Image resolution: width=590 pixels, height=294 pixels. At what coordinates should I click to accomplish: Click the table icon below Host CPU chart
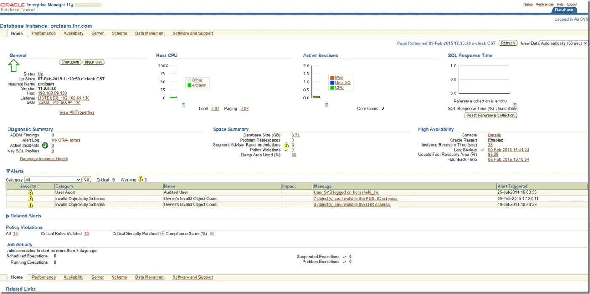(184, 104)
